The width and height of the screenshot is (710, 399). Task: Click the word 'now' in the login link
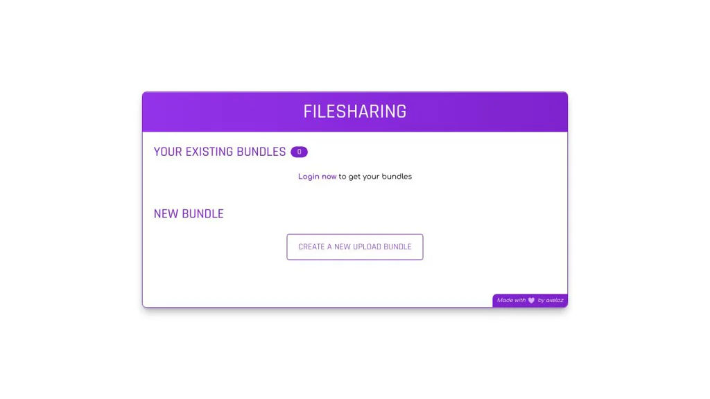[x=329, y=177]
